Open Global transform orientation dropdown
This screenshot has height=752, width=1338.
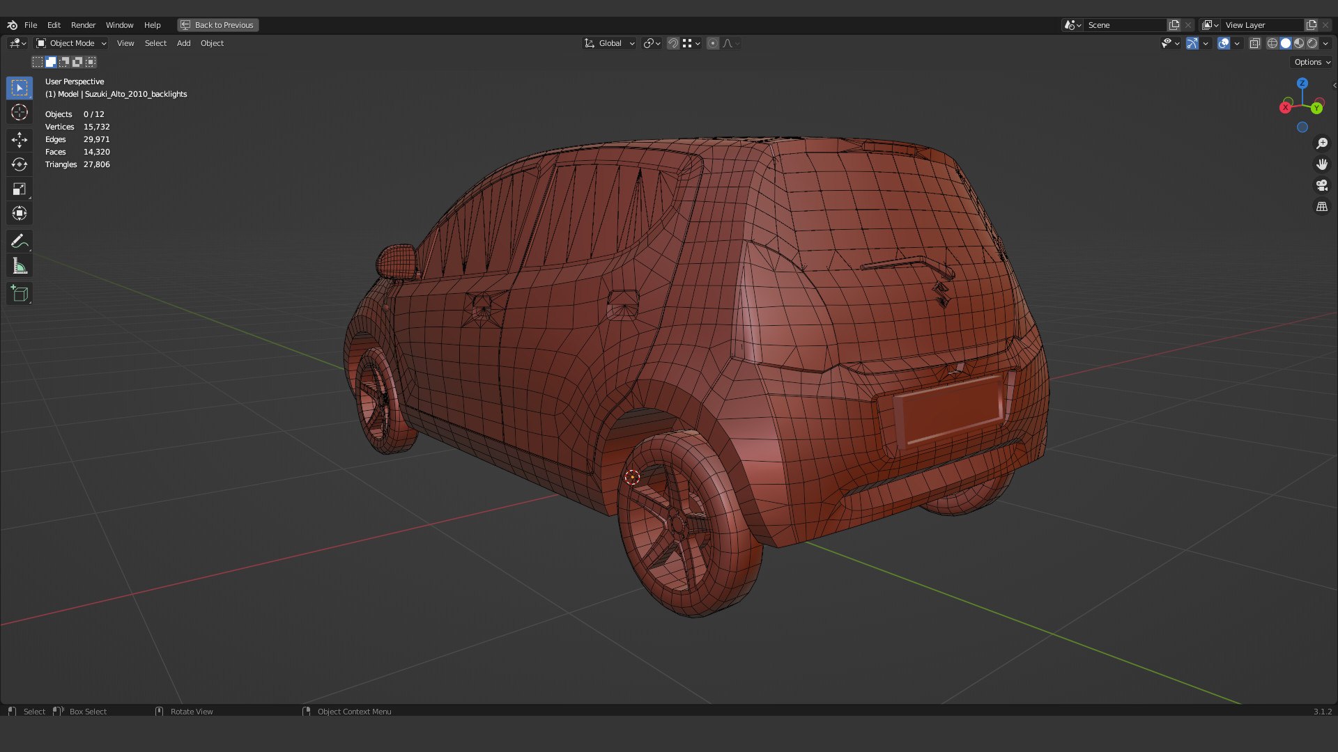[x=609, y=43]
